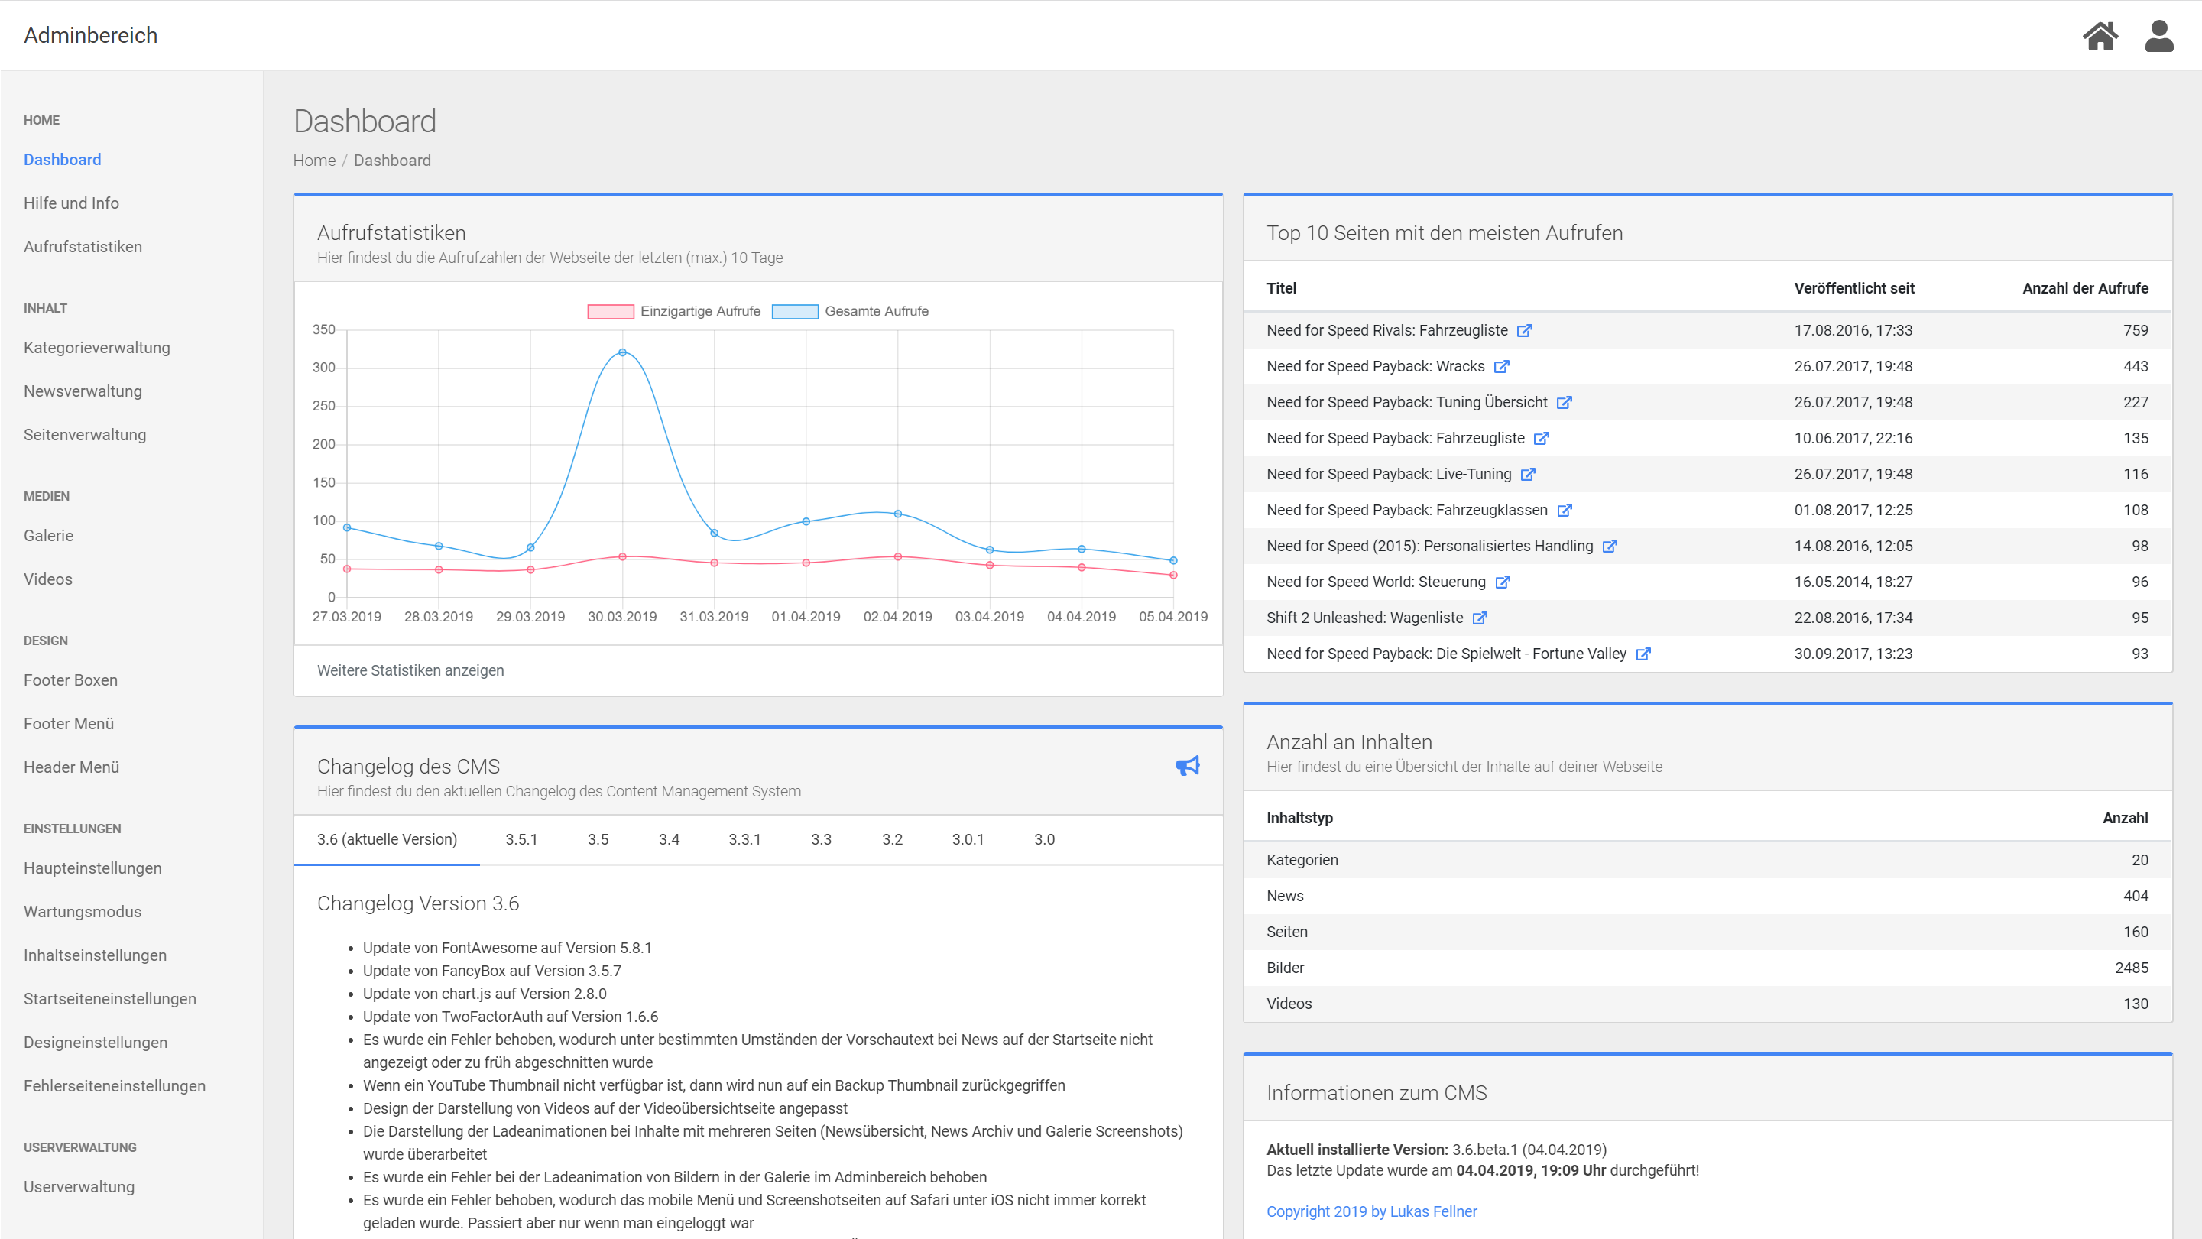Viewport: 2202px width, 1239px height.
Task: Open Userverwaltung in sidebar
Action: 79,1188
